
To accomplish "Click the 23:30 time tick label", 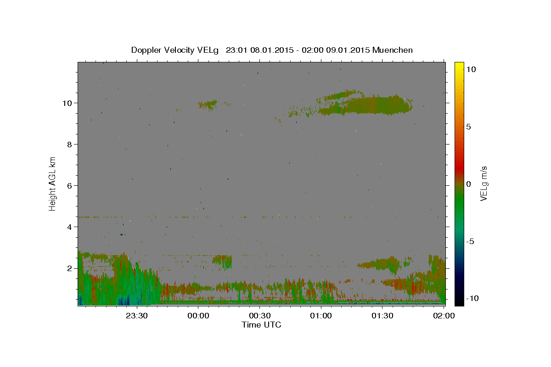I will [137, 316].
